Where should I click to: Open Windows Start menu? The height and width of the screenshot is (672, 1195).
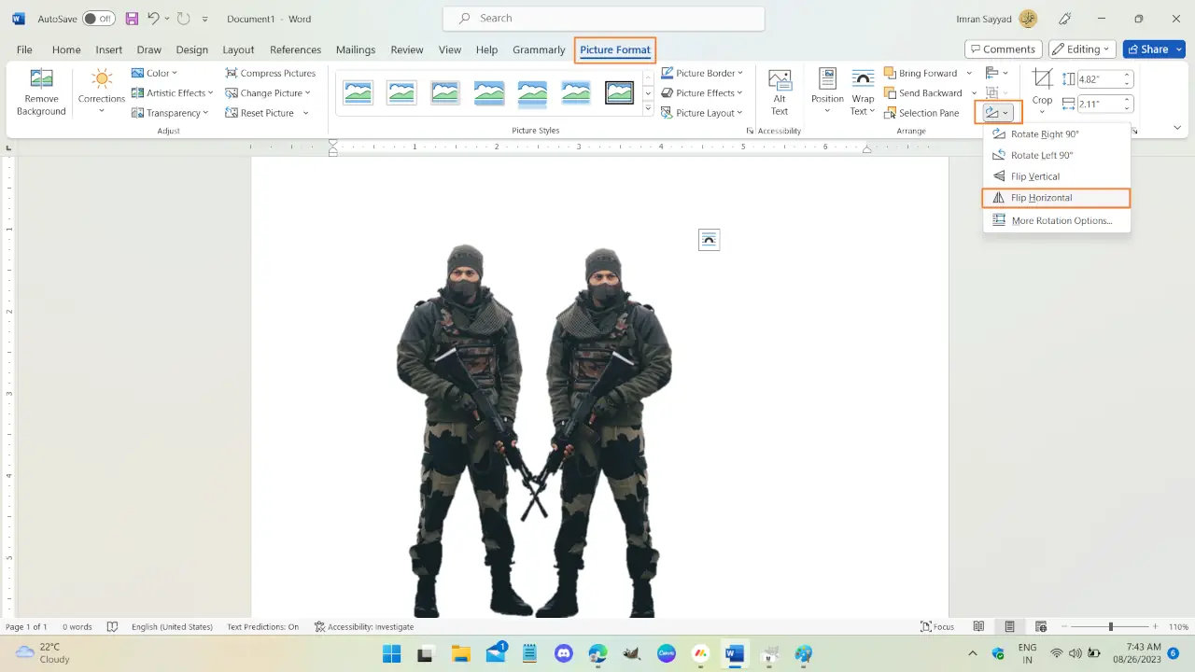pyautogui.click(x=391, y=653)
